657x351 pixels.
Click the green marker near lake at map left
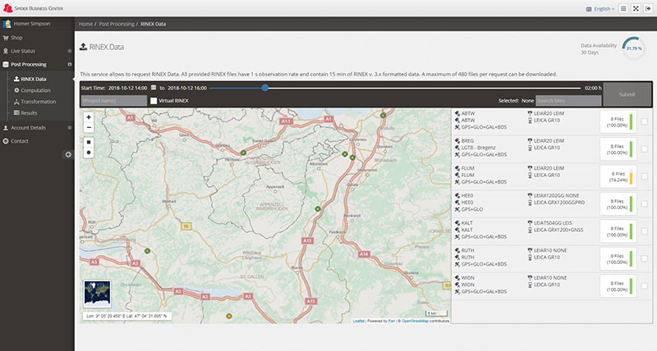(x=147, y=251)
